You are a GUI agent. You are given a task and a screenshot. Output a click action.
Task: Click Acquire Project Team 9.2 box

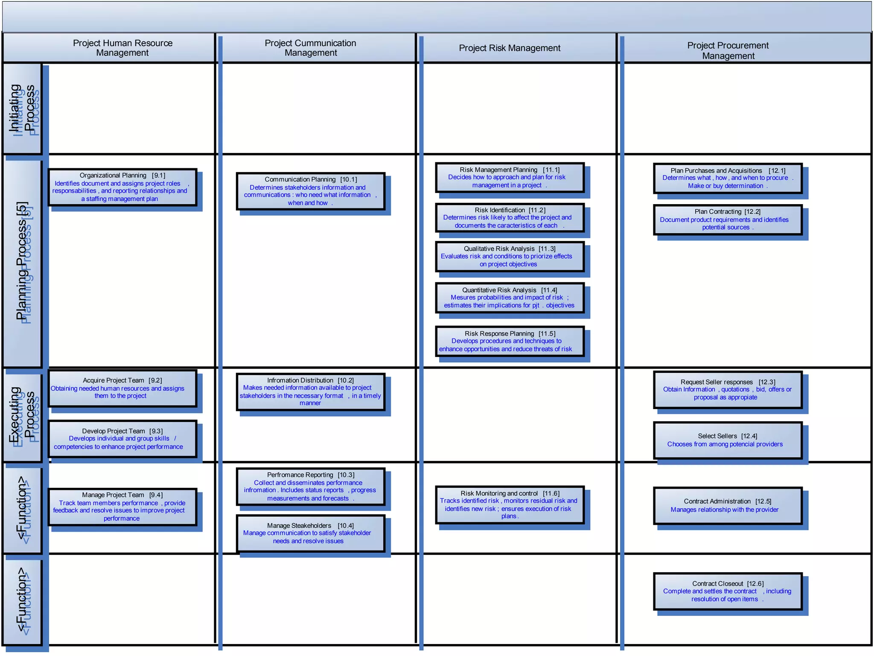122,388
